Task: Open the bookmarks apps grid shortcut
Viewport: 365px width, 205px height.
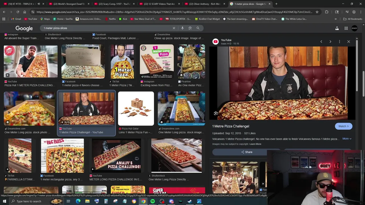Action: 4,19
